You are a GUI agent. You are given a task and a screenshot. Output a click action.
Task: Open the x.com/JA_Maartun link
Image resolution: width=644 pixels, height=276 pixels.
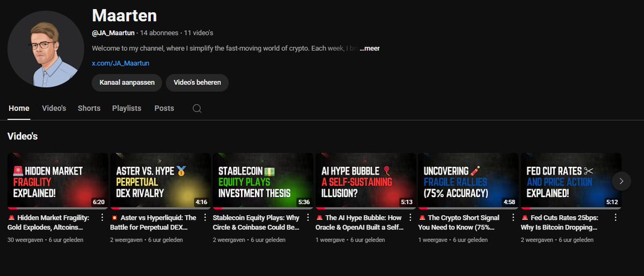[x=121, y=63]
